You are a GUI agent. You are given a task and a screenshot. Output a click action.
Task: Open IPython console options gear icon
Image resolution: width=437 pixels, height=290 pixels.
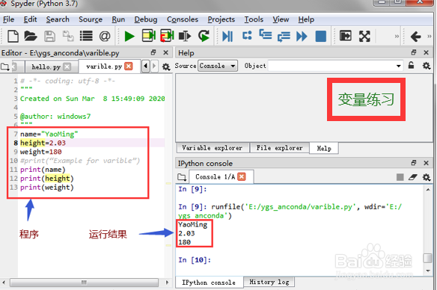427,177
